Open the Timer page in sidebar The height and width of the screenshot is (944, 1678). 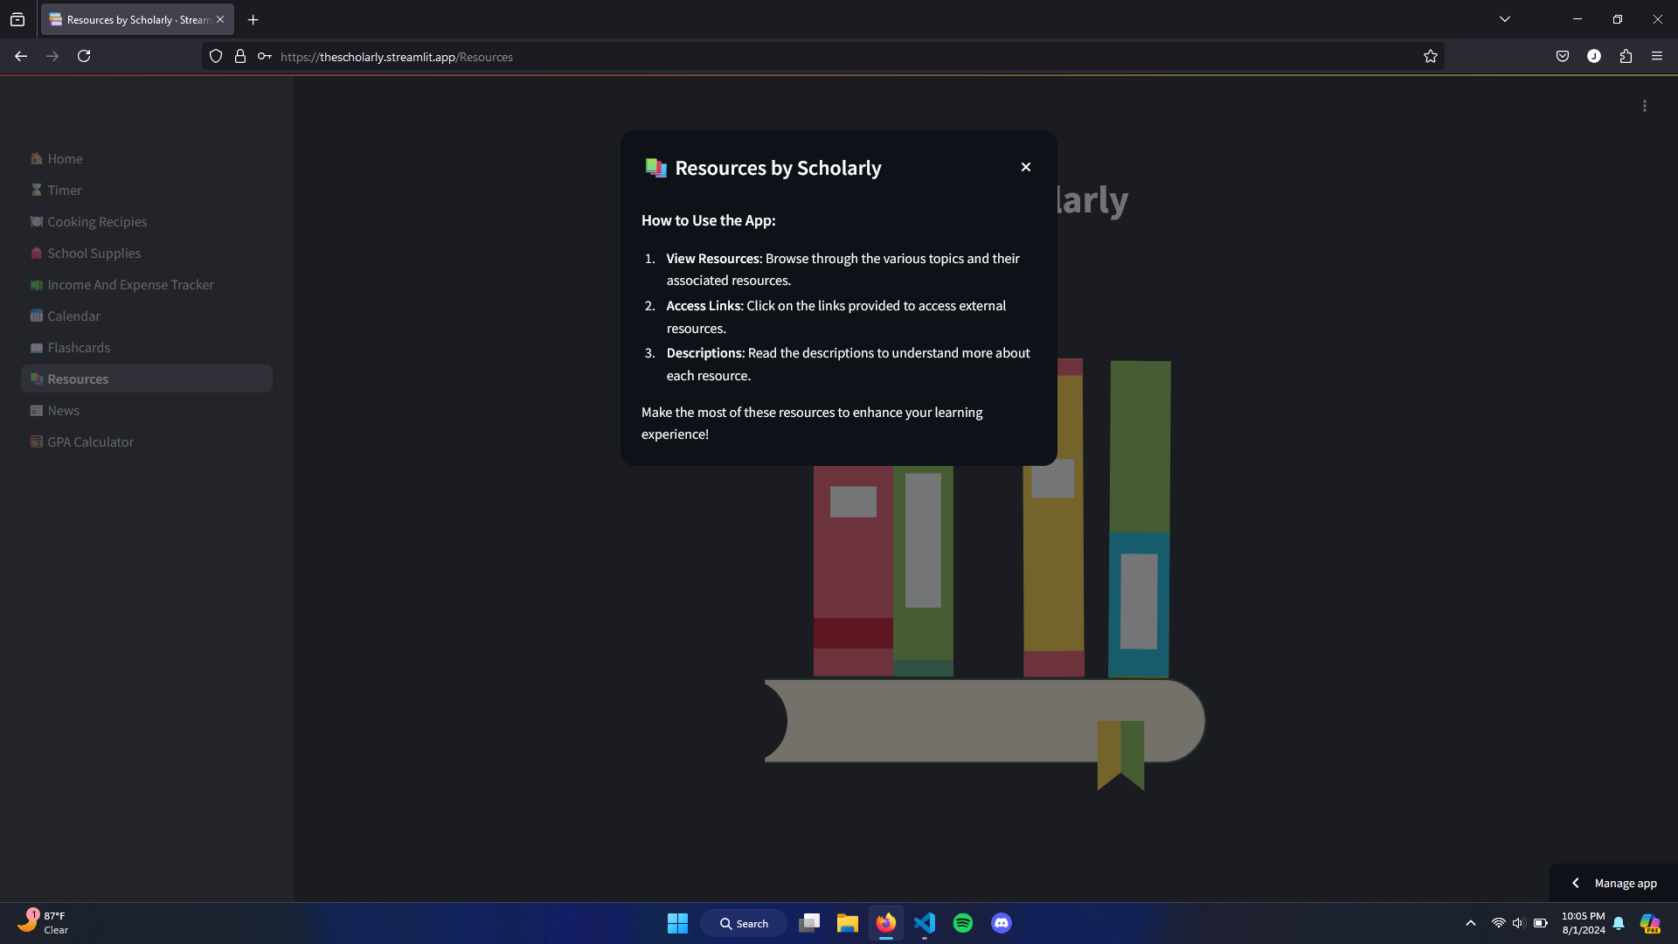point(64,190)
